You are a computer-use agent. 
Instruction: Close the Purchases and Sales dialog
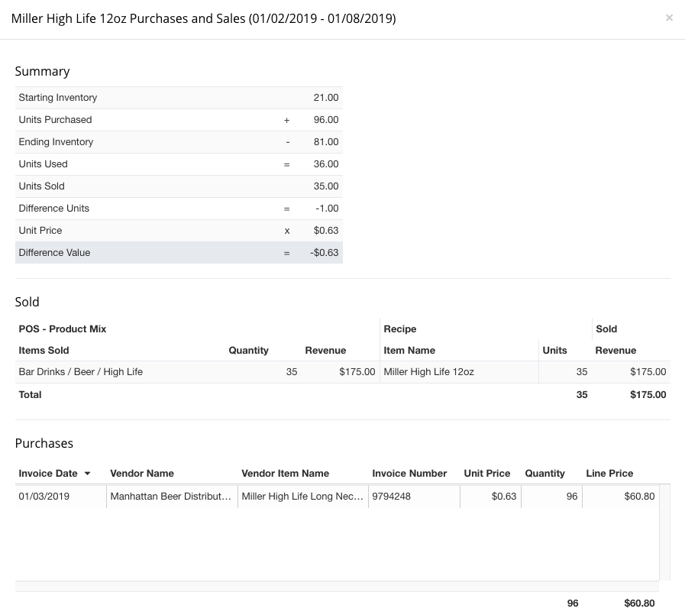669,18
